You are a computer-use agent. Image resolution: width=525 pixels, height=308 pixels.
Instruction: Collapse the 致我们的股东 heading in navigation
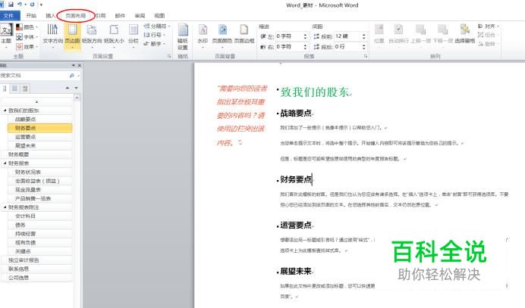(5, 110)
